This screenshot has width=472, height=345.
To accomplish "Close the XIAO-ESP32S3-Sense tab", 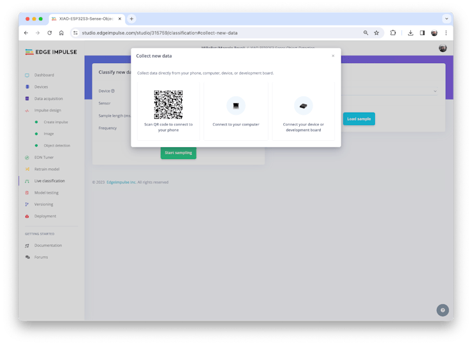I will [x=120, y=18].
